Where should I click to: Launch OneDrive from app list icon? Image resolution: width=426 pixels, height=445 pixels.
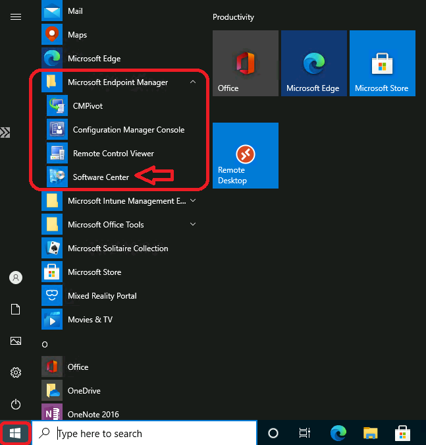pyautogui.click(x=52, y=390)
